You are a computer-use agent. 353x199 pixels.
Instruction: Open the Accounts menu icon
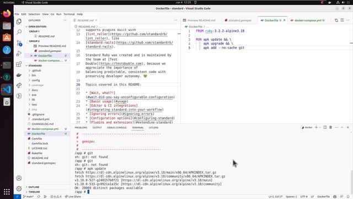tap(19, 178)
